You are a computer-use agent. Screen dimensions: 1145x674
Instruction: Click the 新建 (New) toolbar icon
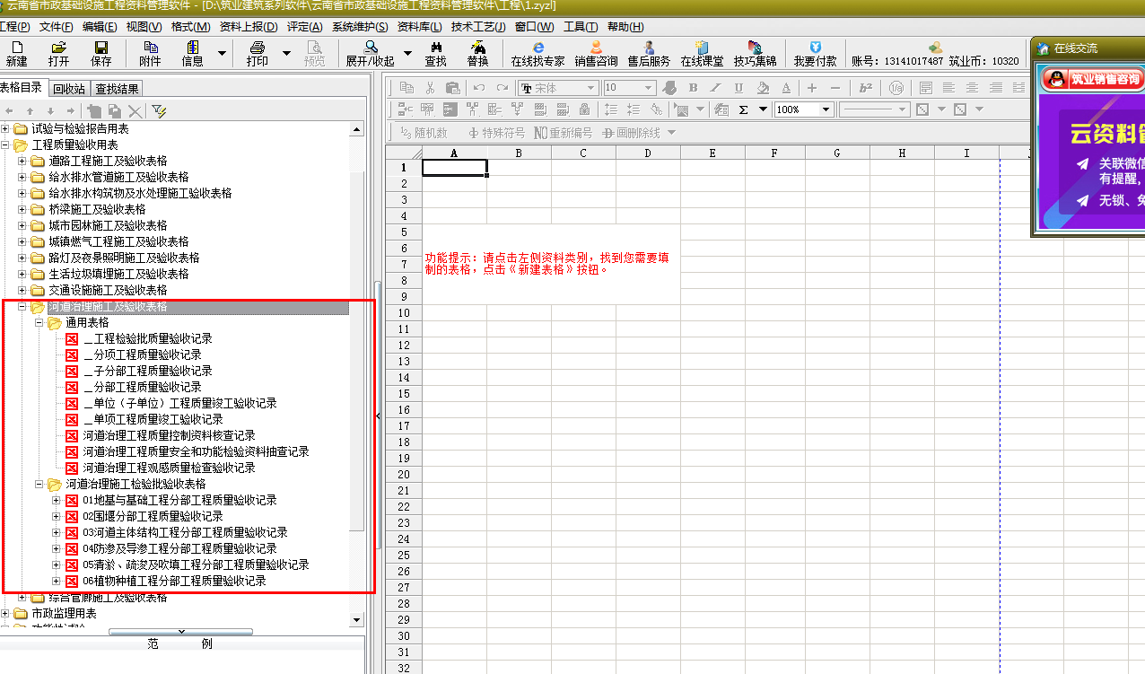click(x=16, y=53)
